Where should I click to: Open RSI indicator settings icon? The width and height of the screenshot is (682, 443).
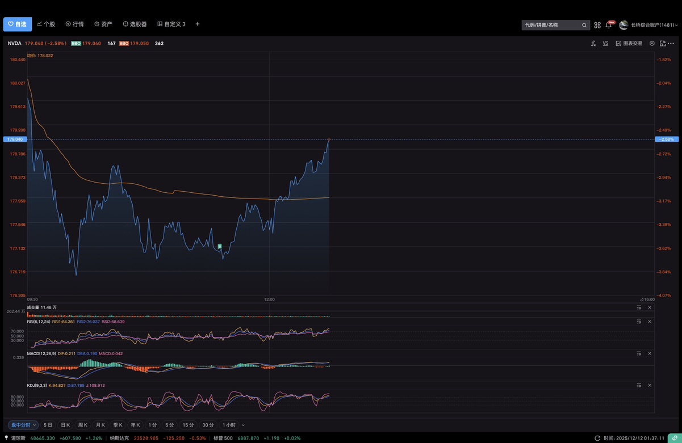pos(639,322)
